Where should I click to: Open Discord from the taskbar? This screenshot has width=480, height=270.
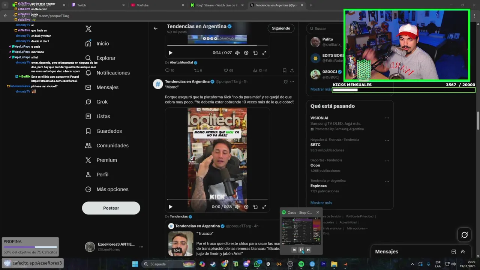point(246,264)
